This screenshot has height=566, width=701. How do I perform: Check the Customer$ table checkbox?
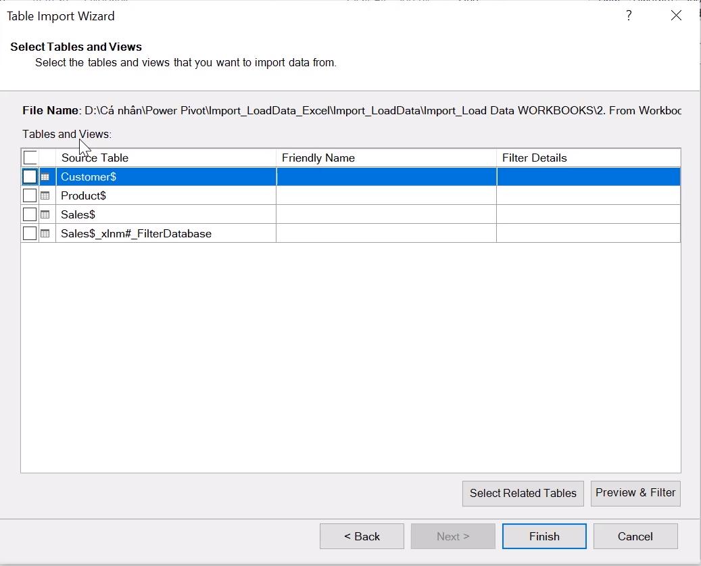coord(29,176)
